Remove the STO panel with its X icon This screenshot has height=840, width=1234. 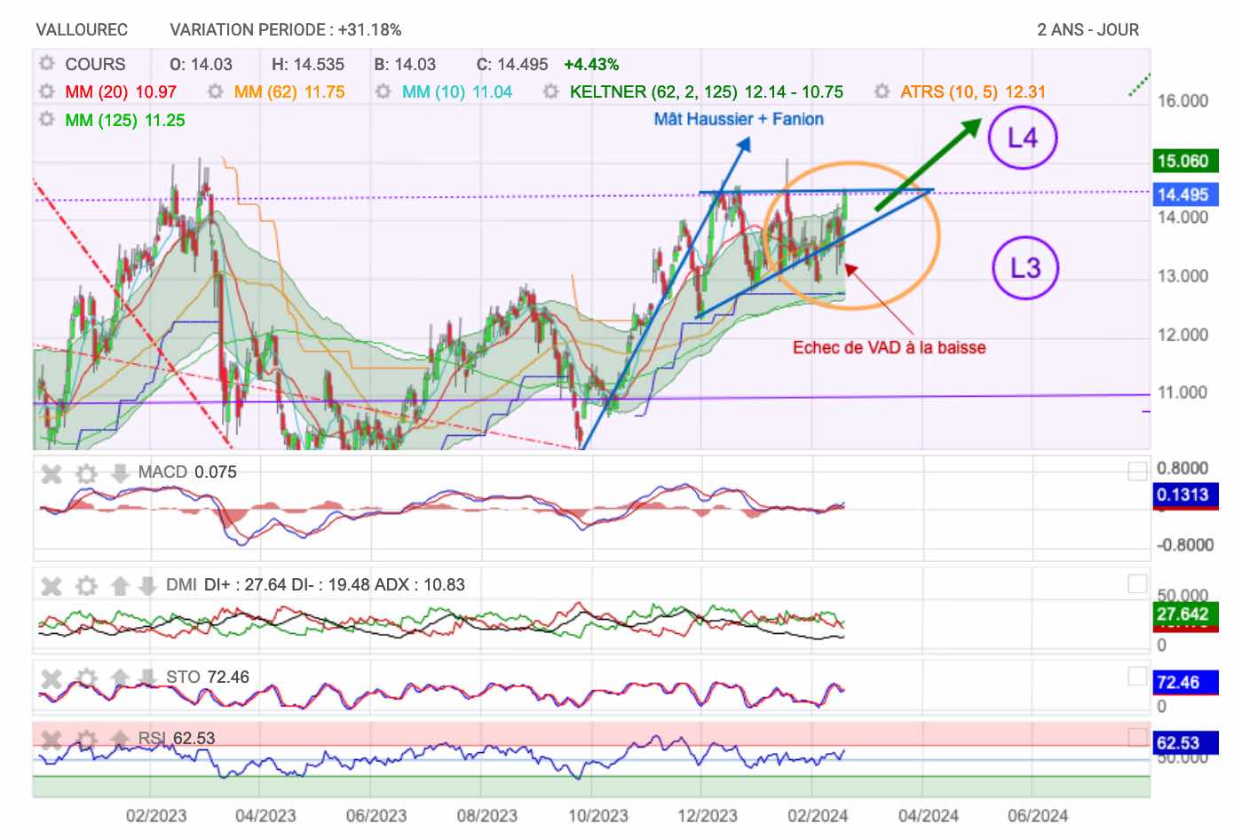51,678
